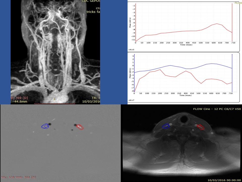
Task: Click the scale bar below the angiography image
Action: (54, 103)
